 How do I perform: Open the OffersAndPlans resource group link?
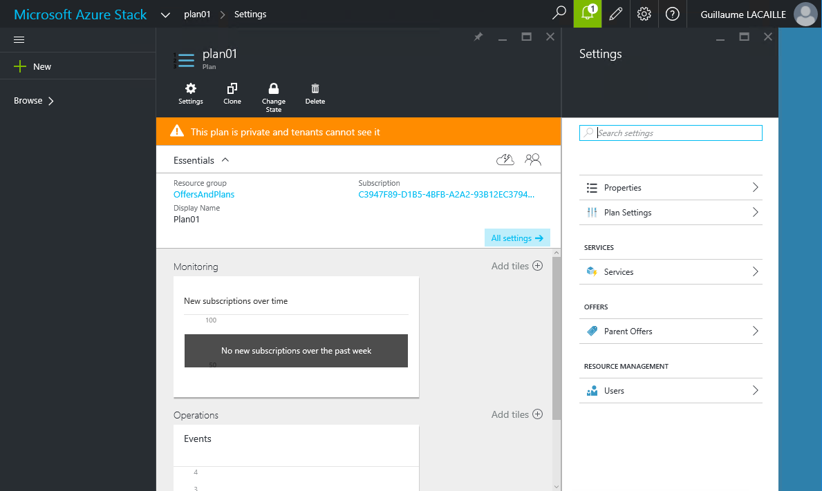(204, 194)
